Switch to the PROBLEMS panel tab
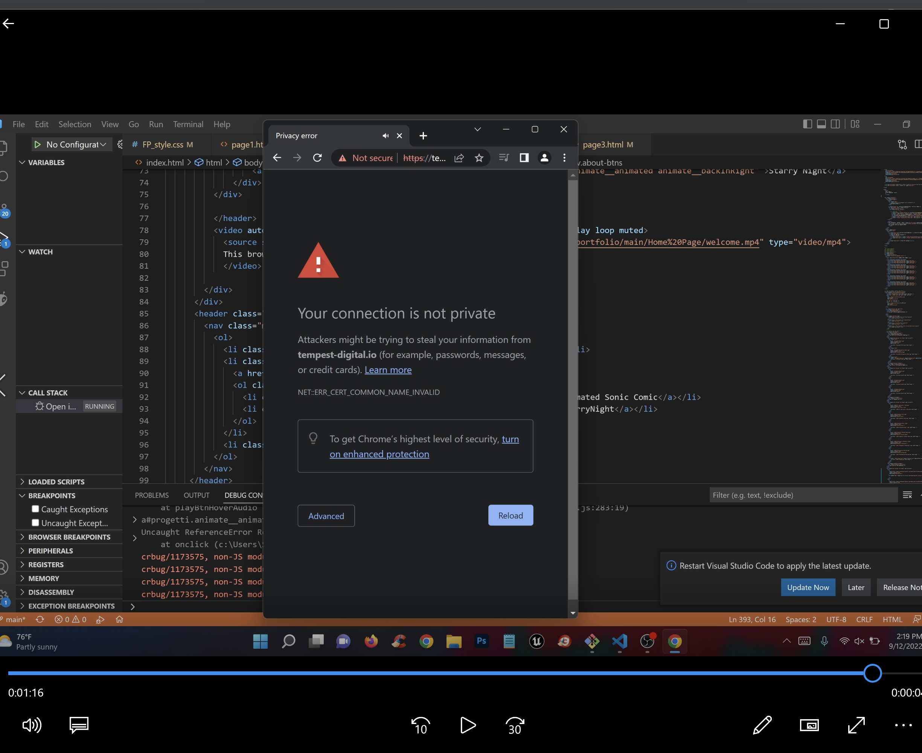This screenshot has width=922, height=753. [x=151, y=495]
